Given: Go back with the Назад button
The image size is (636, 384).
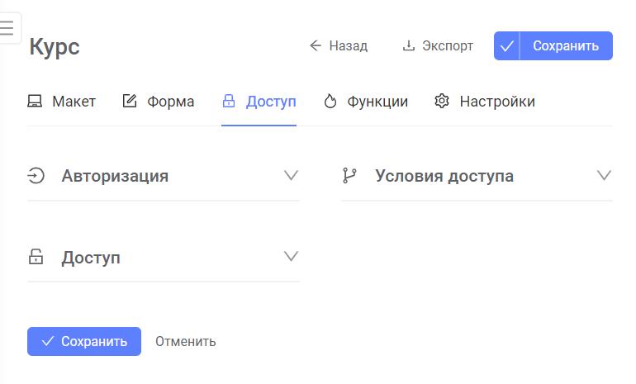Looking at the screenshot, I should (339, 45).
